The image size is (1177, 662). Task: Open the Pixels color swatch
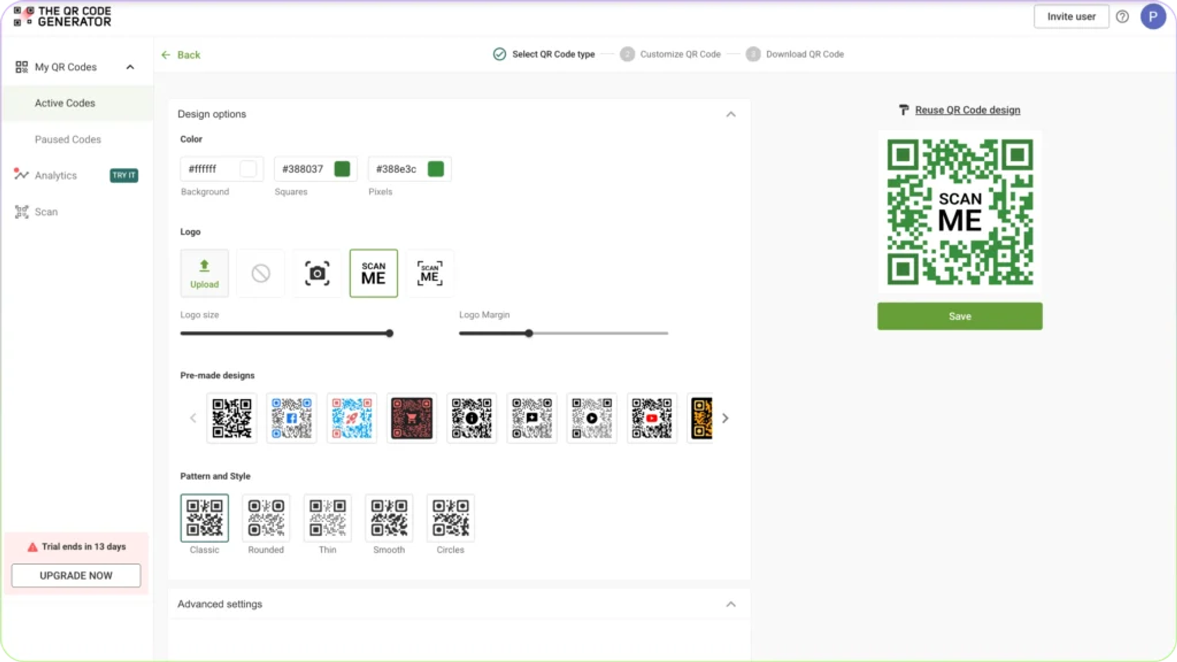click(436, 169)
